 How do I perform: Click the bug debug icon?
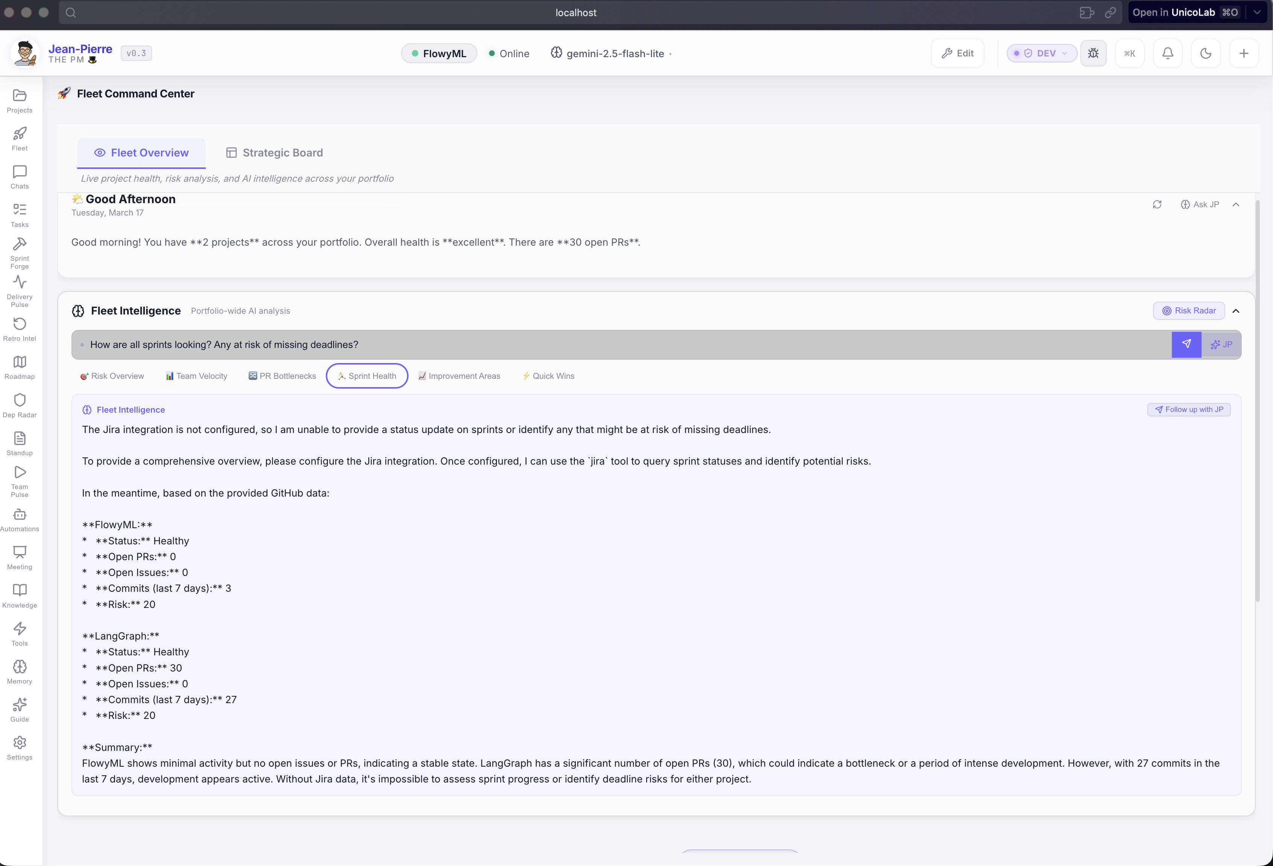tap(1093, 53)
